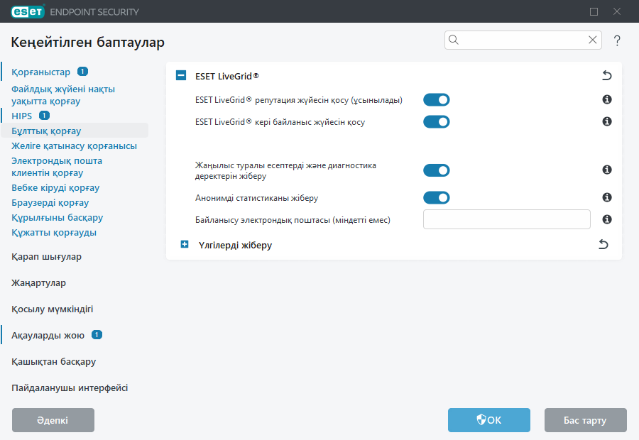The height and width of the screenshot is (440, 639).
Task: Open the Жаңартулар section in sidebar
Action: pos(38,282)
